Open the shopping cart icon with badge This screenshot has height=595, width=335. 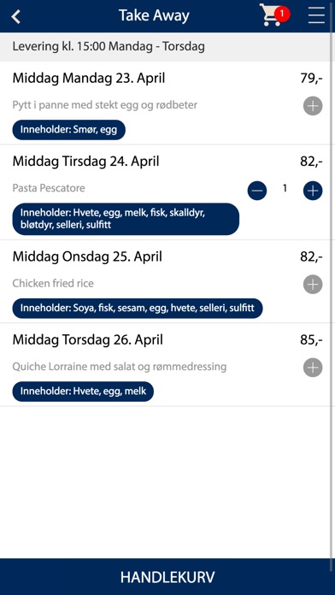[274, 15]
